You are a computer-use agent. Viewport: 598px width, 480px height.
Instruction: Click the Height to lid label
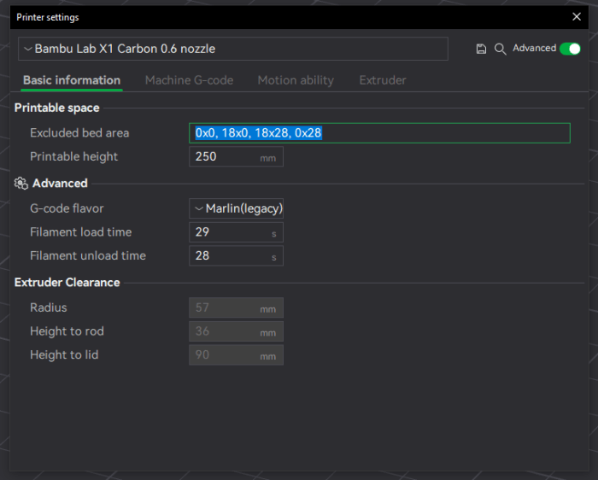click(x=64, y=355)
